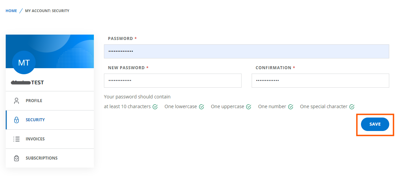Follow the Home breadcrumb link
The height and width of the screenshot is (176, 400).
pos(11,11)
